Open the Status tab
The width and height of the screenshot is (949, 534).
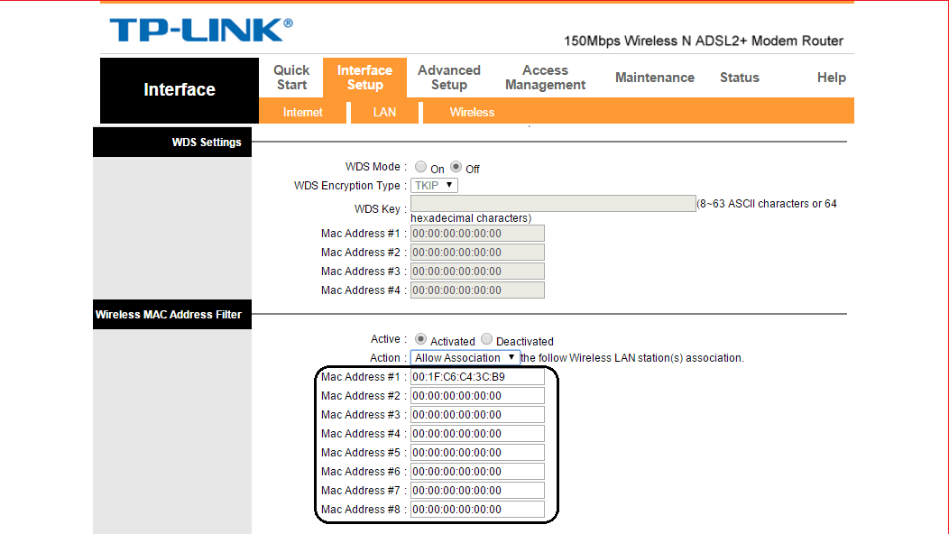click(x=739, y=78)
